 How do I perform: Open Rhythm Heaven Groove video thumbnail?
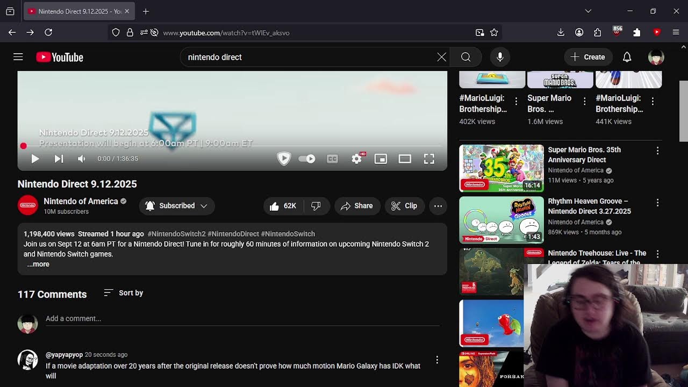501,220
